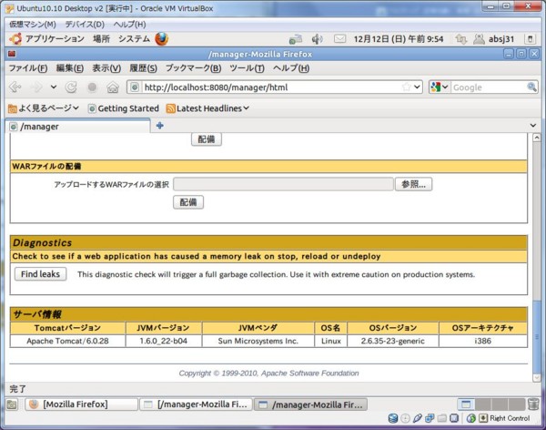Click the first workspace switcher cell
546x430 pixels.
click(x=466, y=404)
